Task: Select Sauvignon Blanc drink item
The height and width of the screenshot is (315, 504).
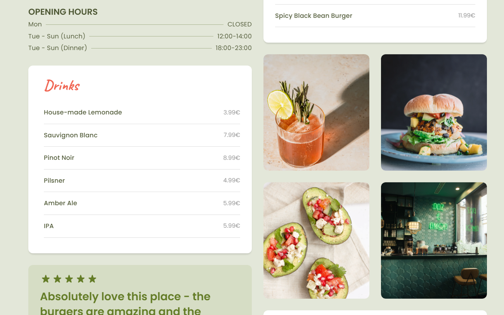Action: 142,135
